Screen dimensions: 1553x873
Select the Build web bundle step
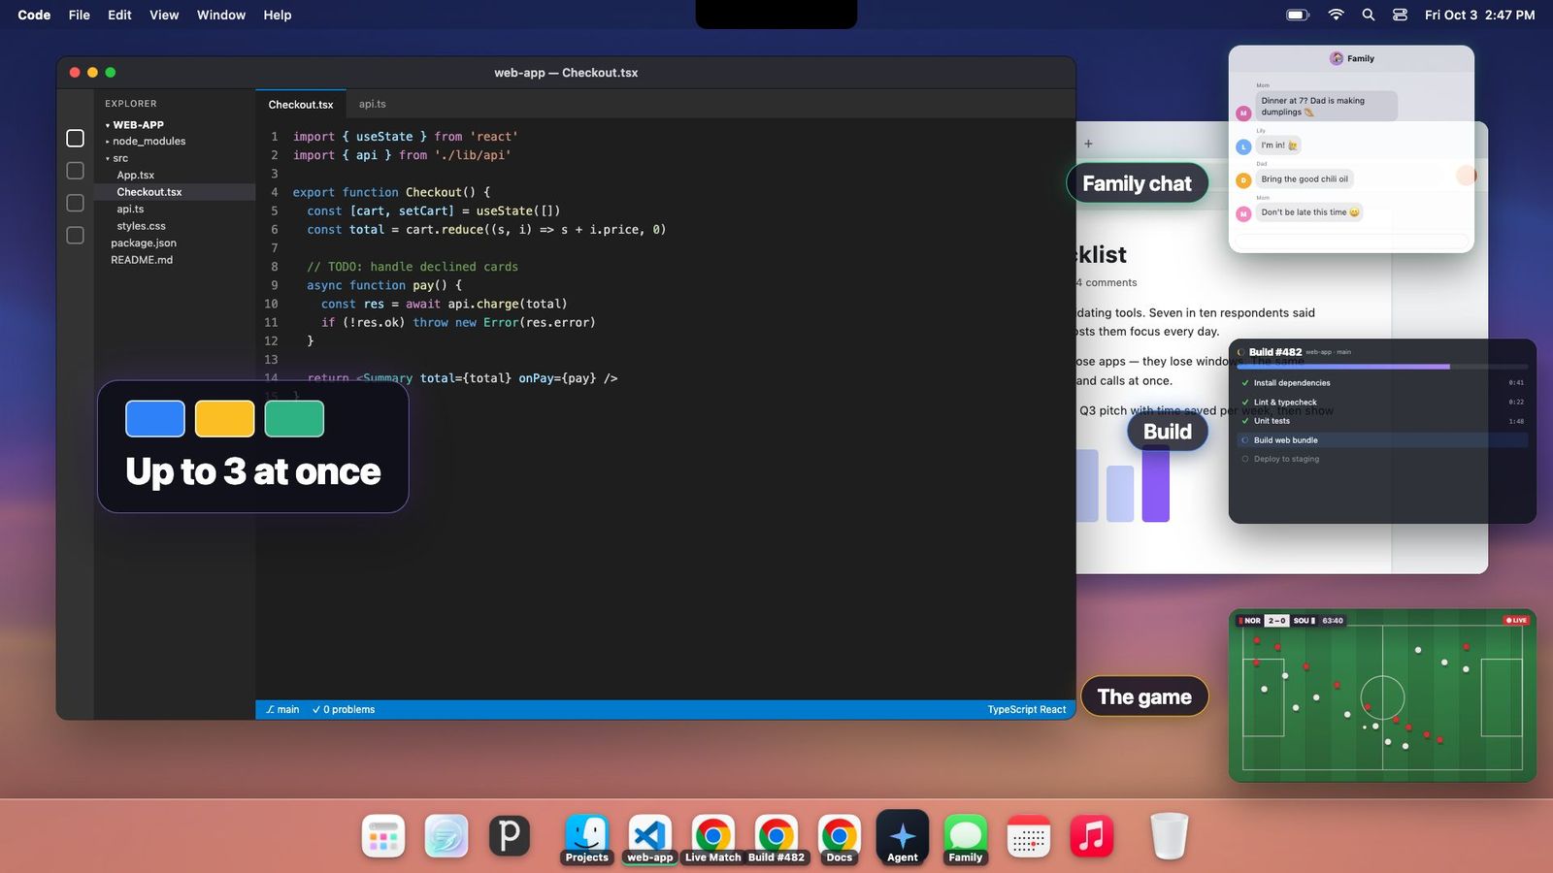(x=1383, y=440)
